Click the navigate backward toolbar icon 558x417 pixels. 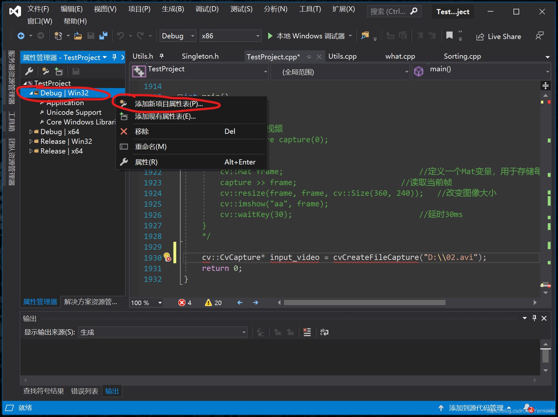point(21,36)
